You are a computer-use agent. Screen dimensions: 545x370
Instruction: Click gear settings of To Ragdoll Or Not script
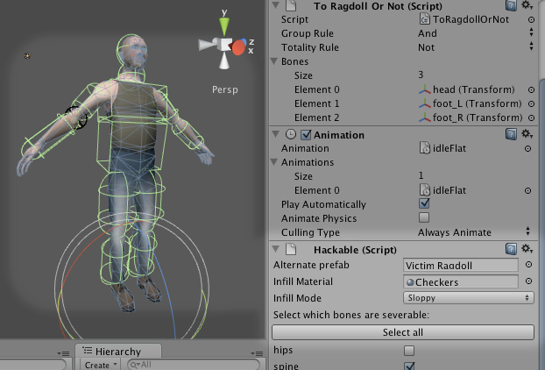(527, 5)
